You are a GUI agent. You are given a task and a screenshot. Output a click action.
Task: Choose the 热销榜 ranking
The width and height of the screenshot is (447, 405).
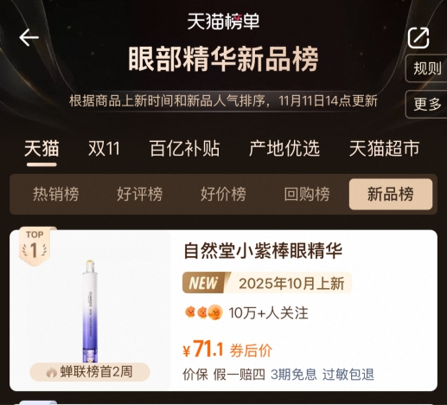click(x=56, y=194)
